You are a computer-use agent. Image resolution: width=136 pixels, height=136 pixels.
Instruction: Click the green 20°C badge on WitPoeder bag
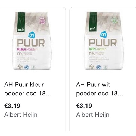coord(114,20)
